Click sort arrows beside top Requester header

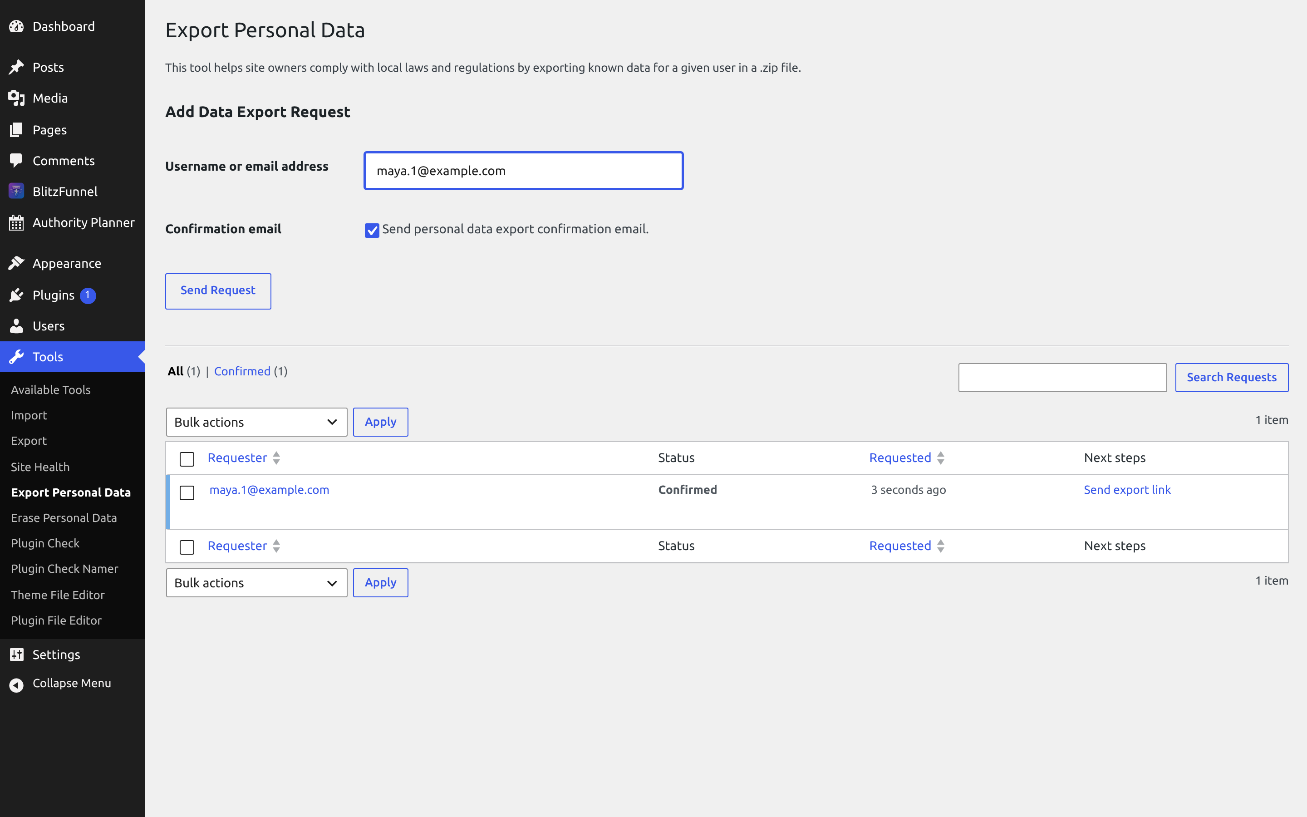coord(276,458)
